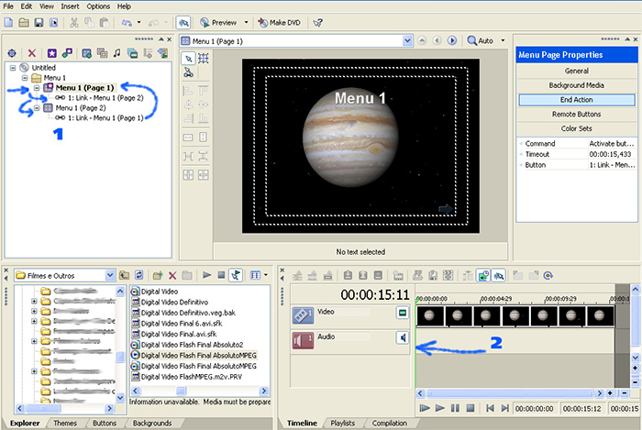Click the Command value Activate button
The height and width of the screenshot is (430, 642).
click(612, 144)
